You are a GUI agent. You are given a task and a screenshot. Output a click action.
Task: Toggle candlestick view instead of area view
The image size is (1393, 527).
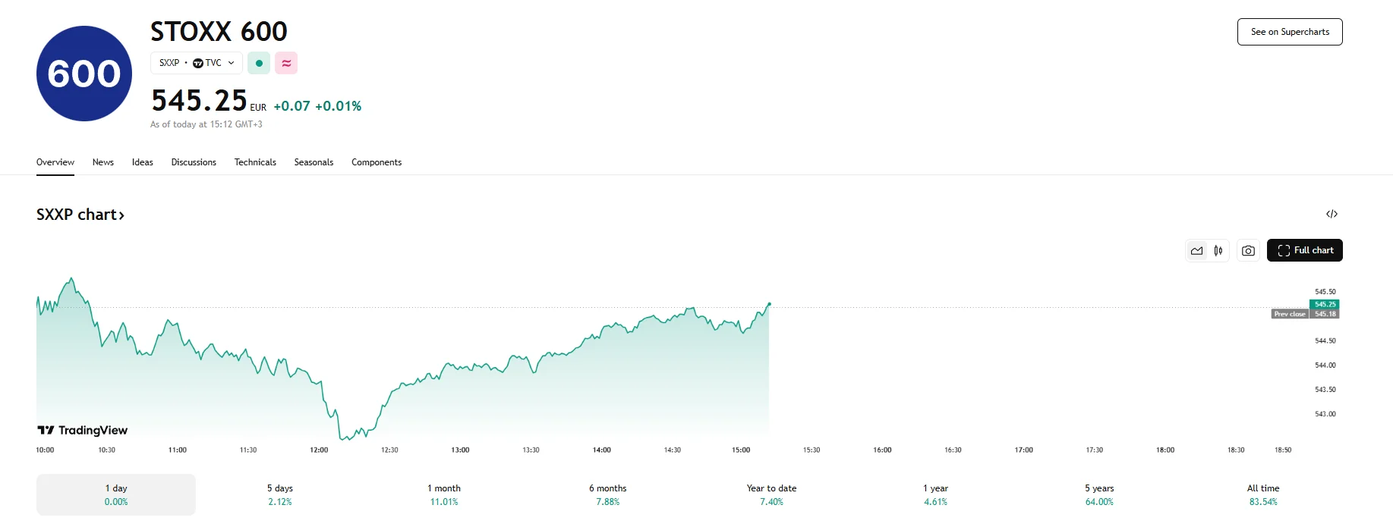(1217, 250)
